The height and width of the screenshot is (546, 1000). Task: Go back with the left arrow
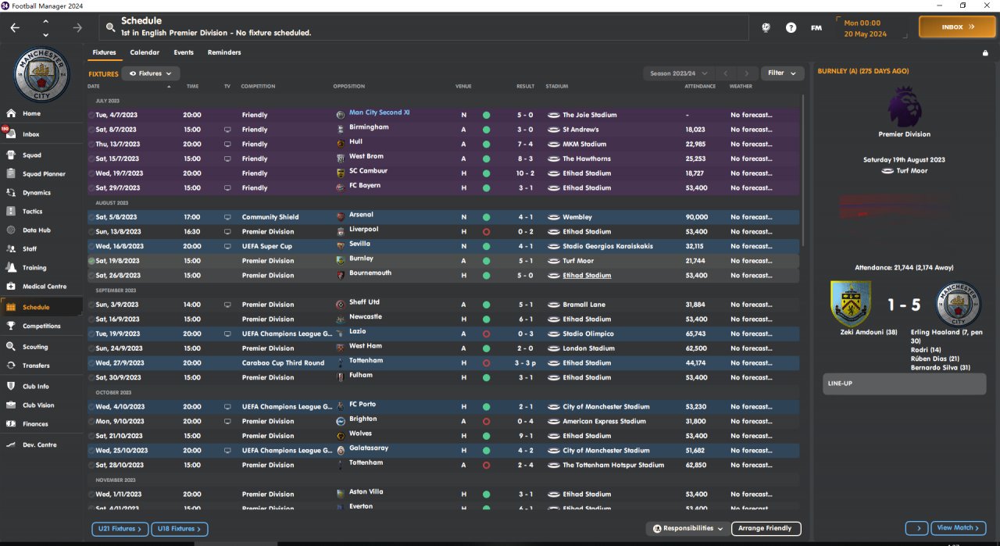15,27
